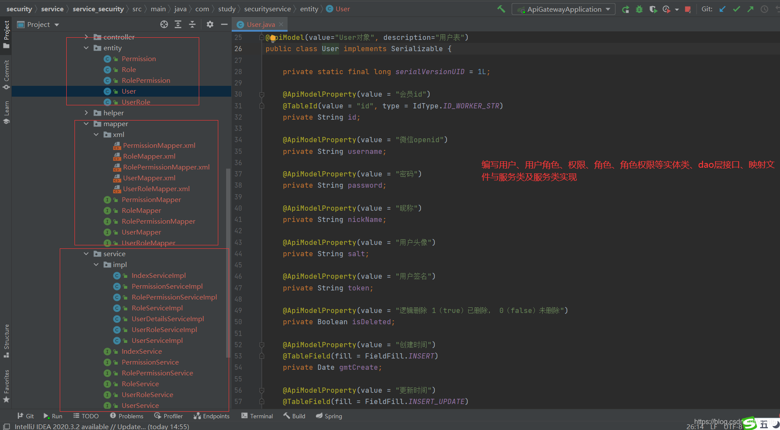Click Git push arrow icon
Screen dimensions: 780x430
click(x=751, y=9)
